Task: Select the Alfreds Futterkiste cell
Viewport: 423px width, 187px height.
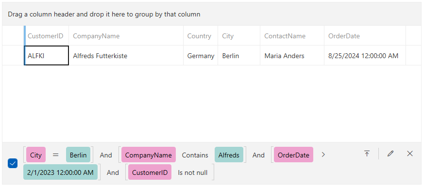Action: 126,55
